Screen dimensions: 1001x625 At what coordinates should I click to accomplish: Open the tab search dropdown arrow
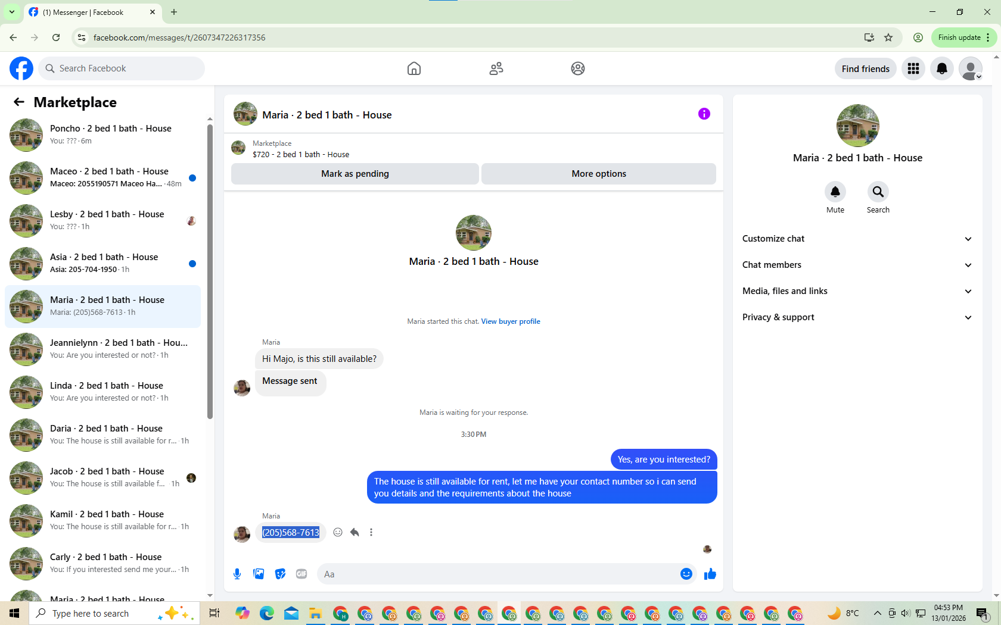point(11,12)
